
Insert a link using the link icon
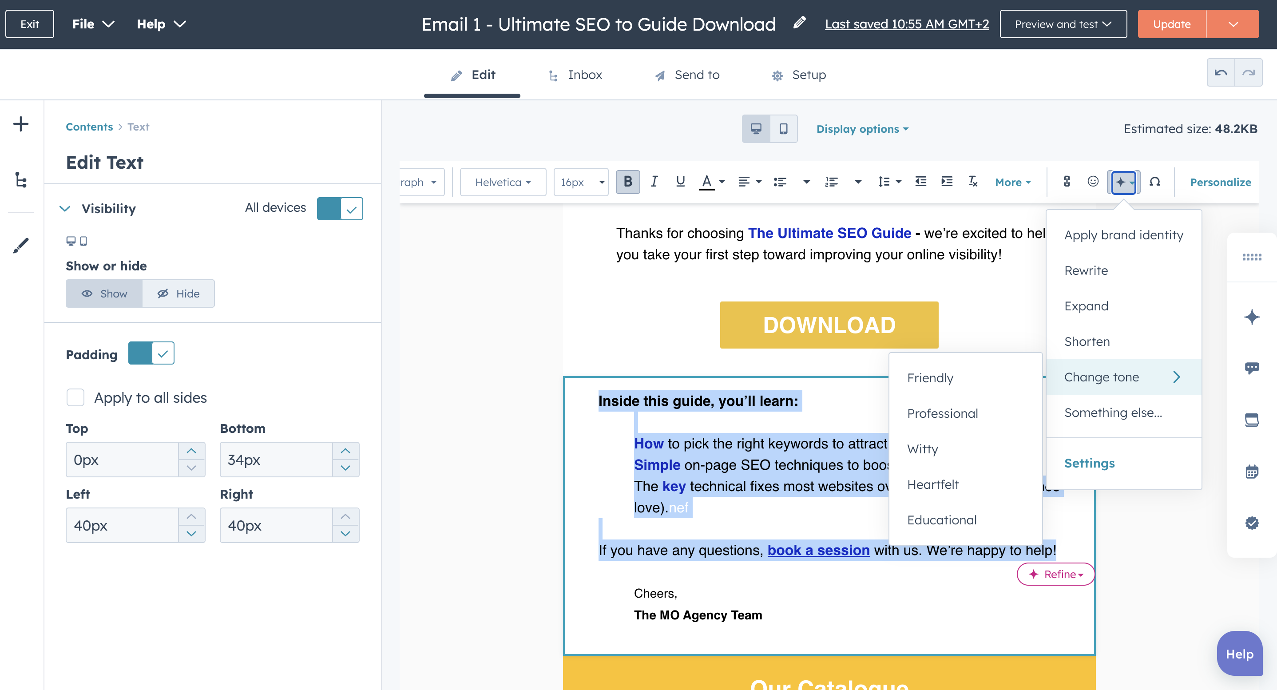click(1067, 182)
